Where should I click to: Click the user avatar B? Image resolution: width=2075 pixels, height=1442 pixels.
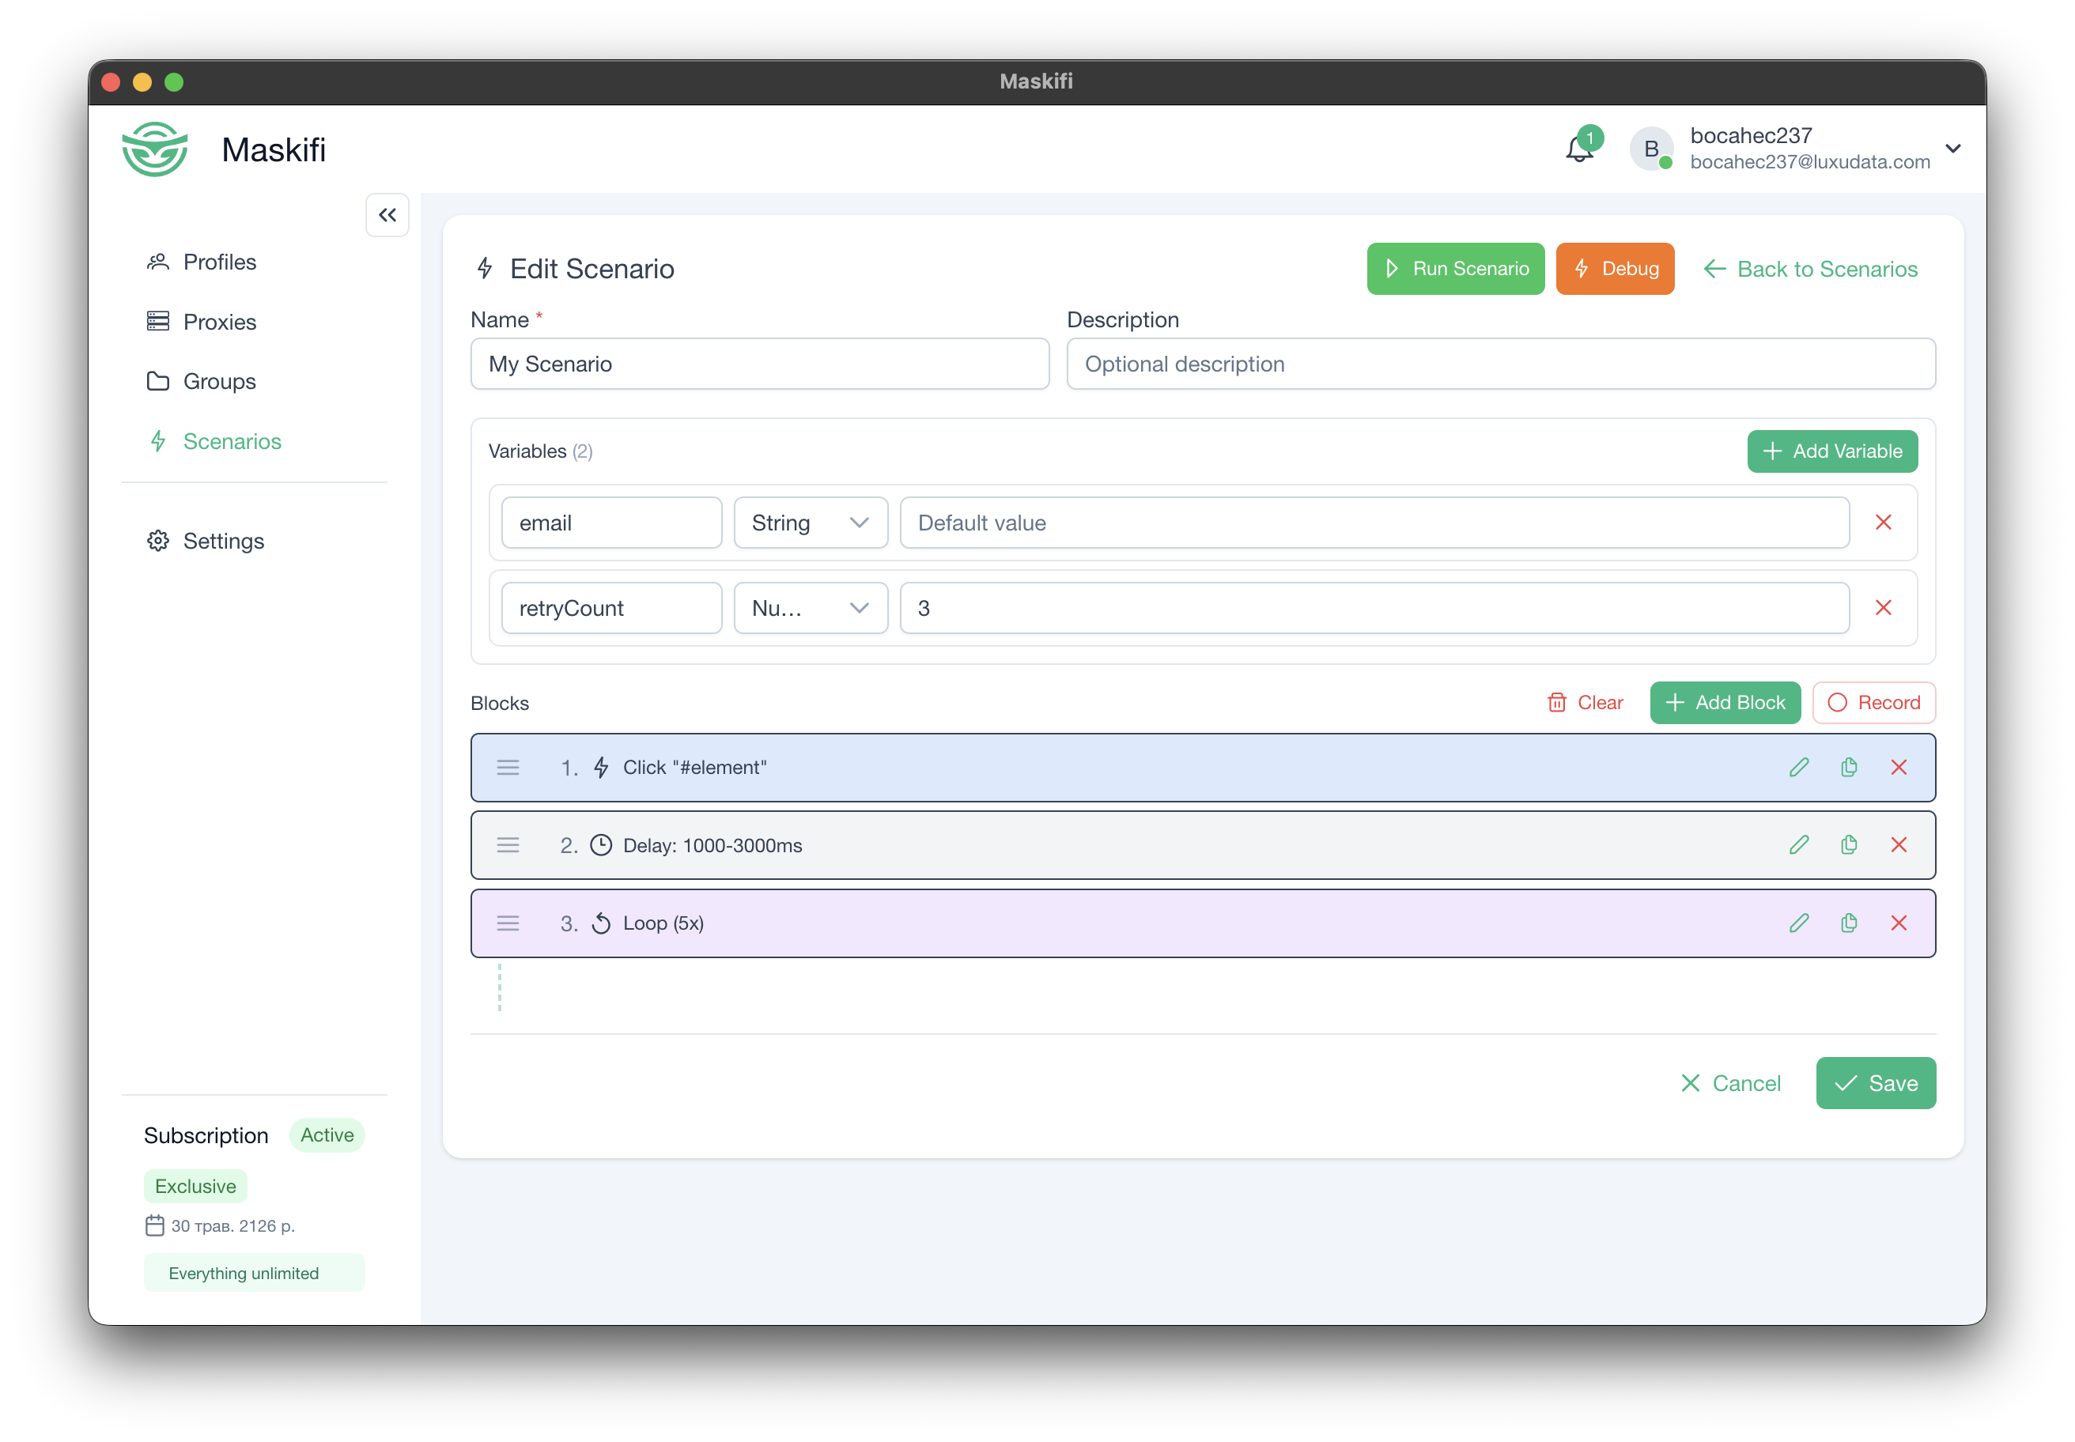[x=1651, y=148]
